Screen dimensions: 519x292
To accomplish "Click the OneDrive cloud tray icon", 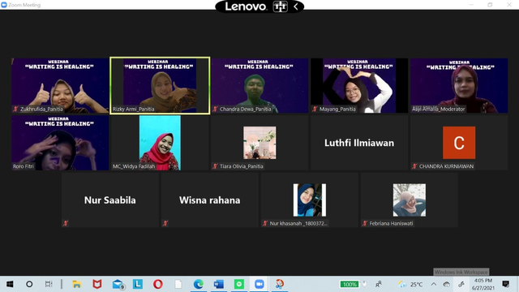I will pyautogui.click(x=447, y=284).
